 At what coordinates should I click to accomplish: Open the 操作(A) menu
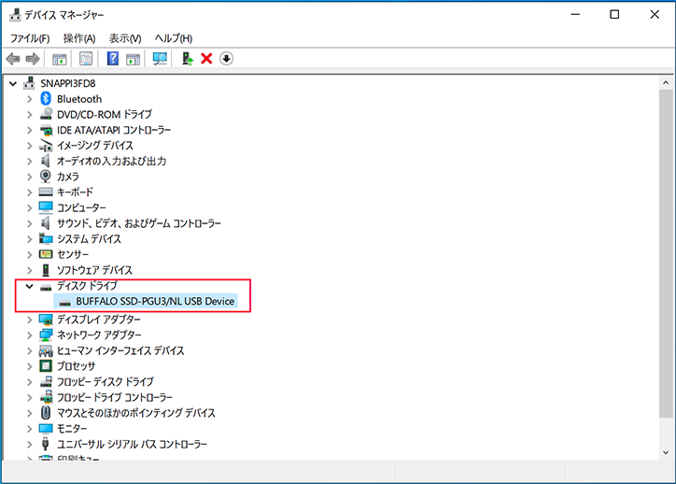[79, 38]
